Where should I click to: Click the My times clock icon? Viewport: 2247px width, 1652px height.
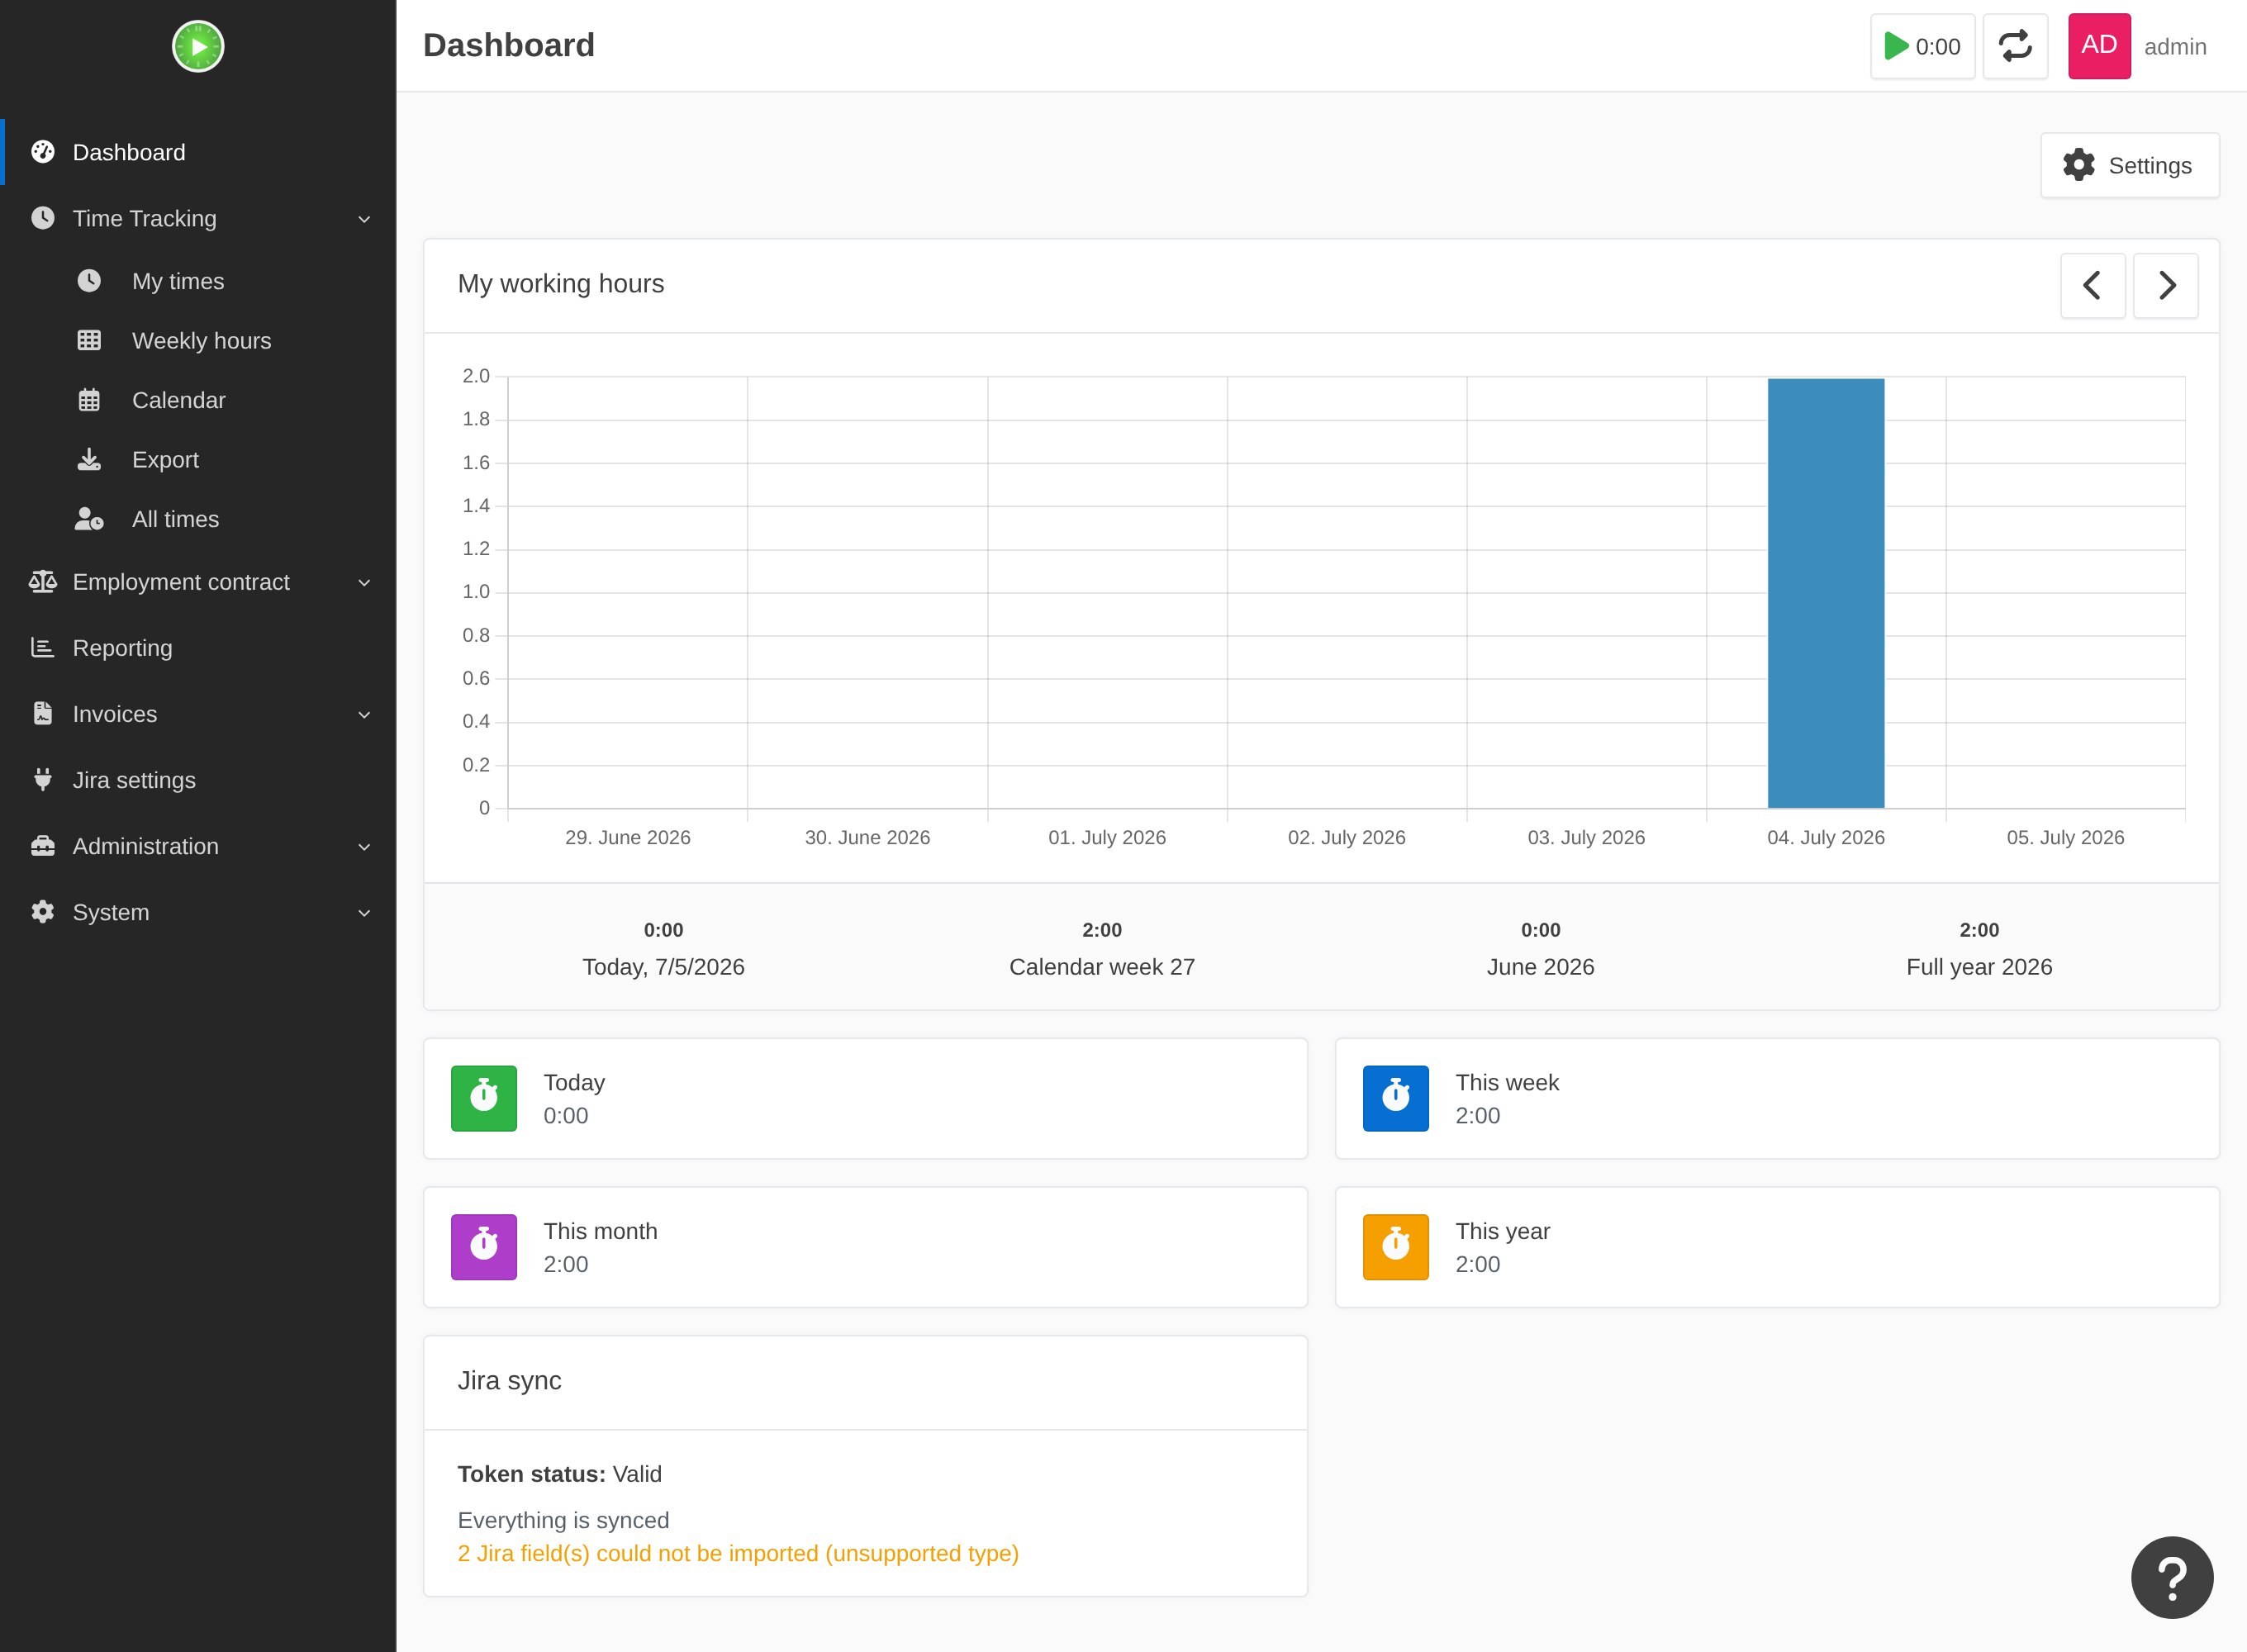[89, 281]
